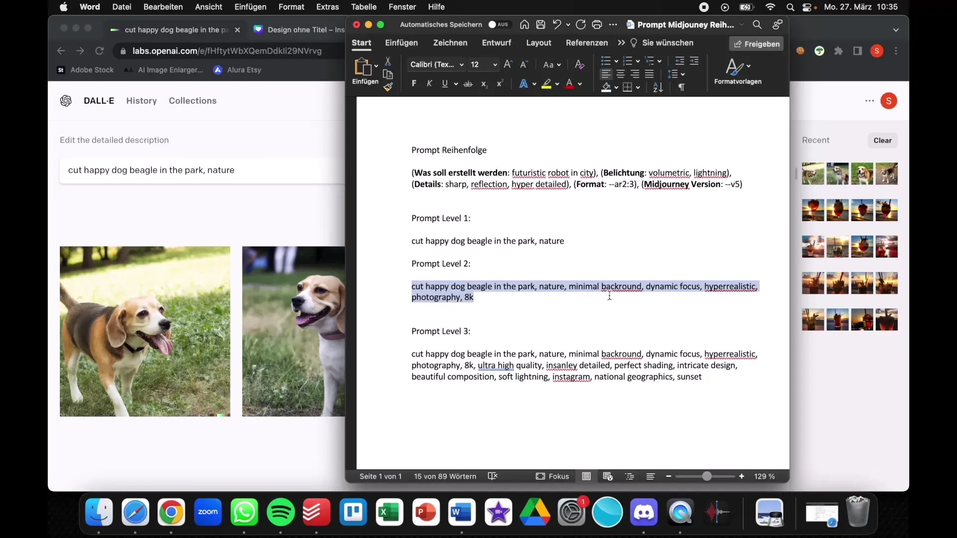957x538 pixels.
Task: Toggle subscript formatting
Action: click(x=484, y=84)
